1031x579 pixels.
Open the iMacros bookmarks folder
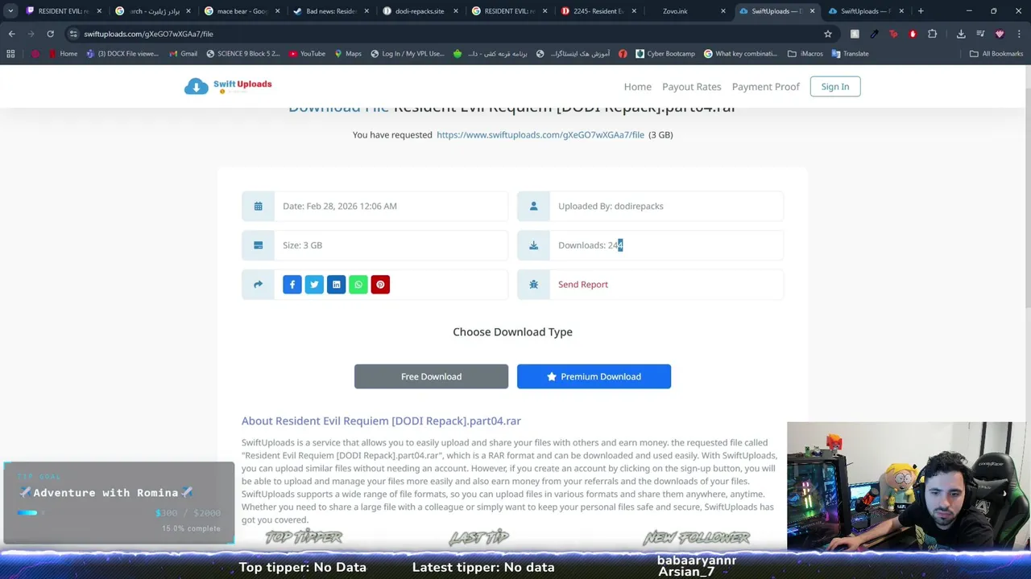(x=805, y=54)
